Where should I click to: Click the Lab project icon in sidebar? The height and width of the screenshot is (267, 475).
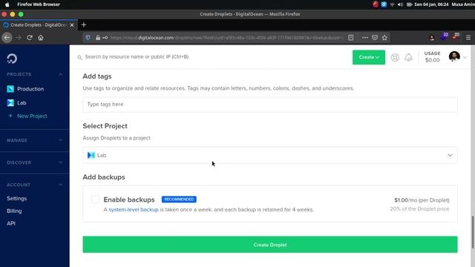(x=10, y=103)
